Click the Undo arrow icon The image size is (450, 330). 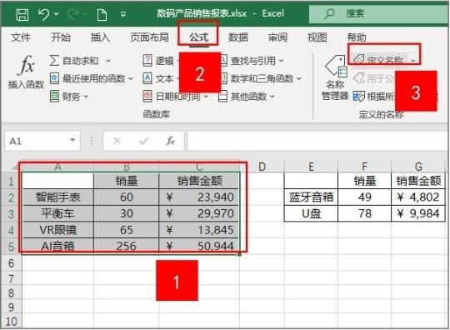44,14
